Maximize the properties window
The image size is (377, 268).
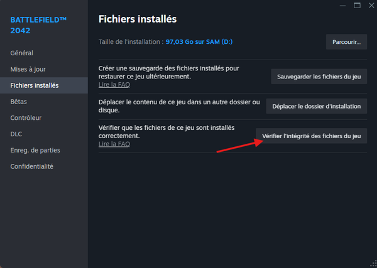click(357, 5)
